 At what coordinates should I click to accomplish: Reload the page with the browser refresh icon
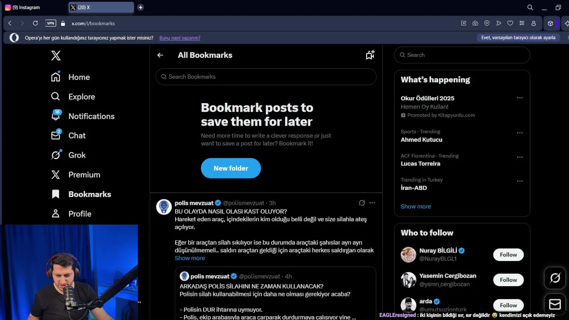tap(36, 23)
